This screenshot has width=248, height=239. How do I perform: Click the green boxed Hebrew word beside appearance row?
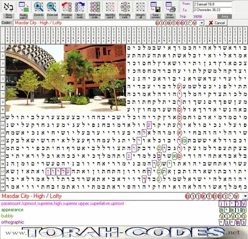click(233, 210)
